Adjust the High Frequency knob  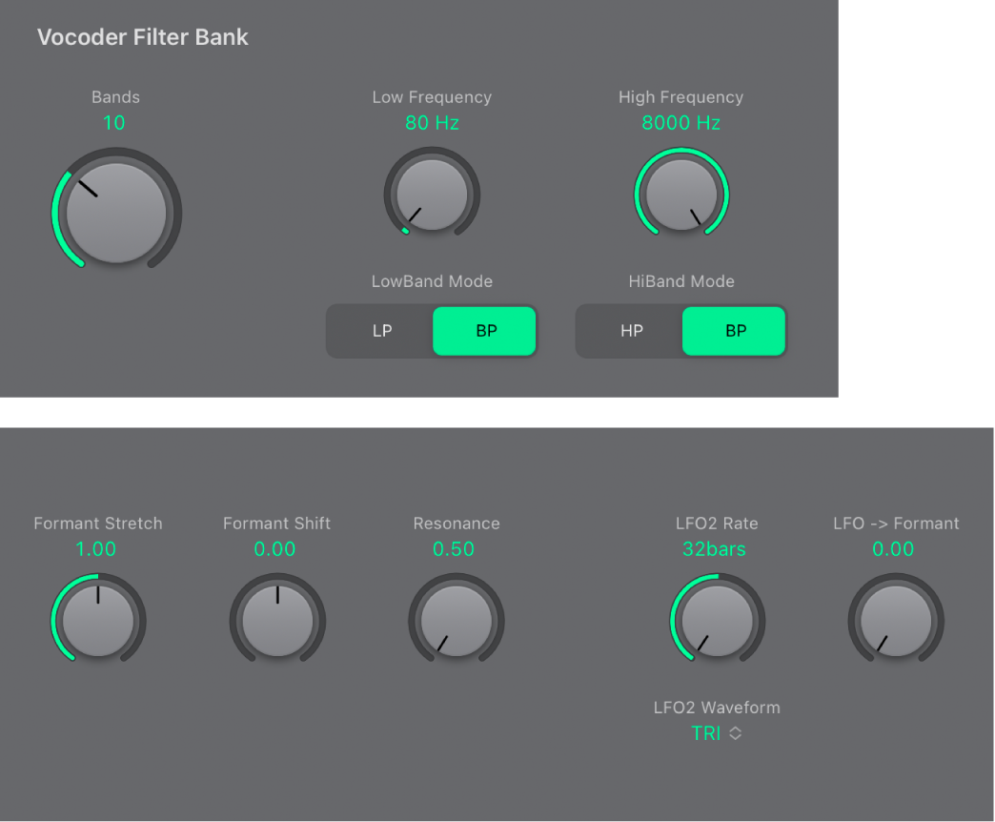tap(681, 194)
